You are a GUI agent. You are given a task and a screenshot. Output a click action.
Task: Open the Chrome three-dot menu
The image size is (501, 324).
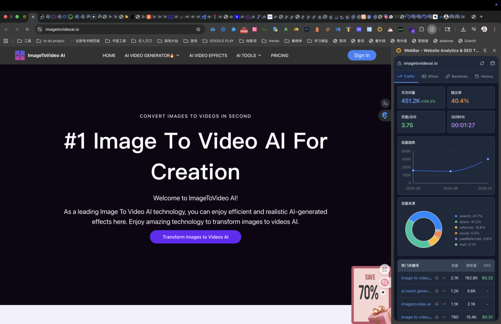(495, 29)
